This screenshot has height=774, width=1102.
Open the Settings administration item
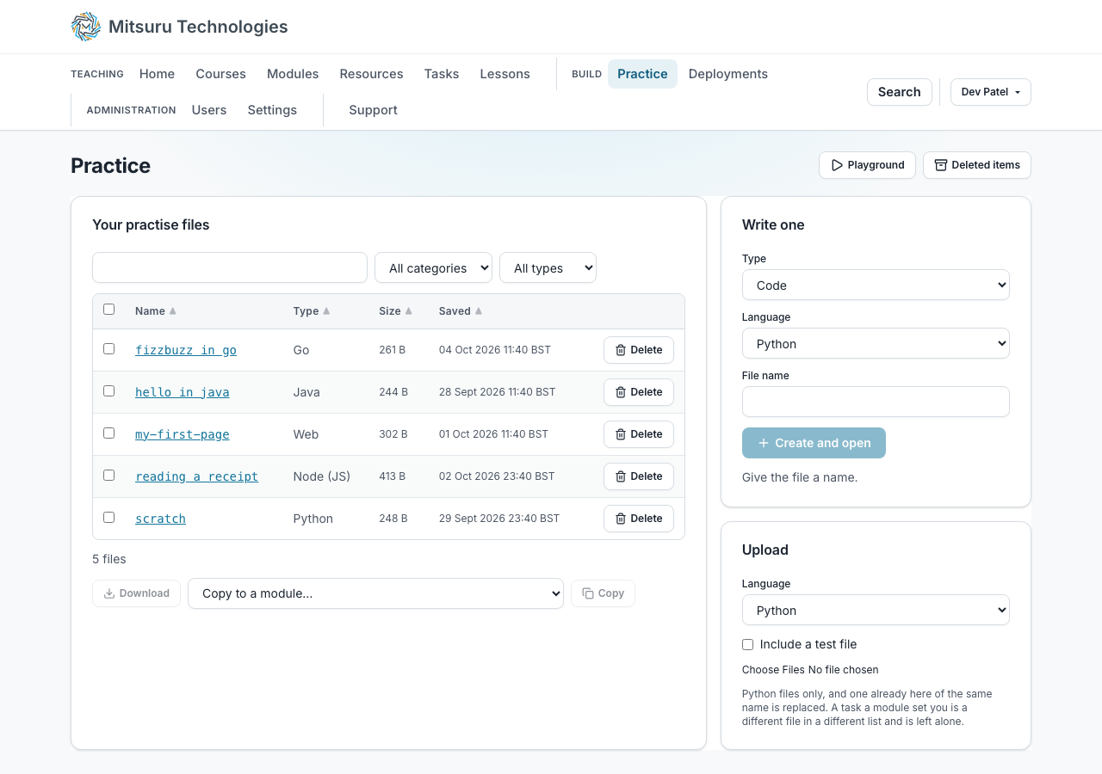(272, 110)
